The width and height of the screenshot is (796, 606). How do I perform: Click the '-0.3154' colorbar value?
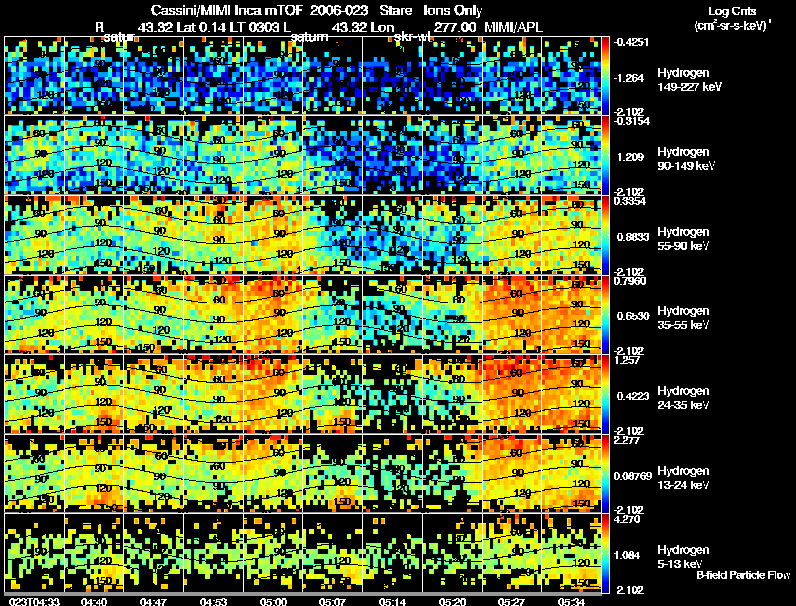pyautogui.click(x=631, y=121)
